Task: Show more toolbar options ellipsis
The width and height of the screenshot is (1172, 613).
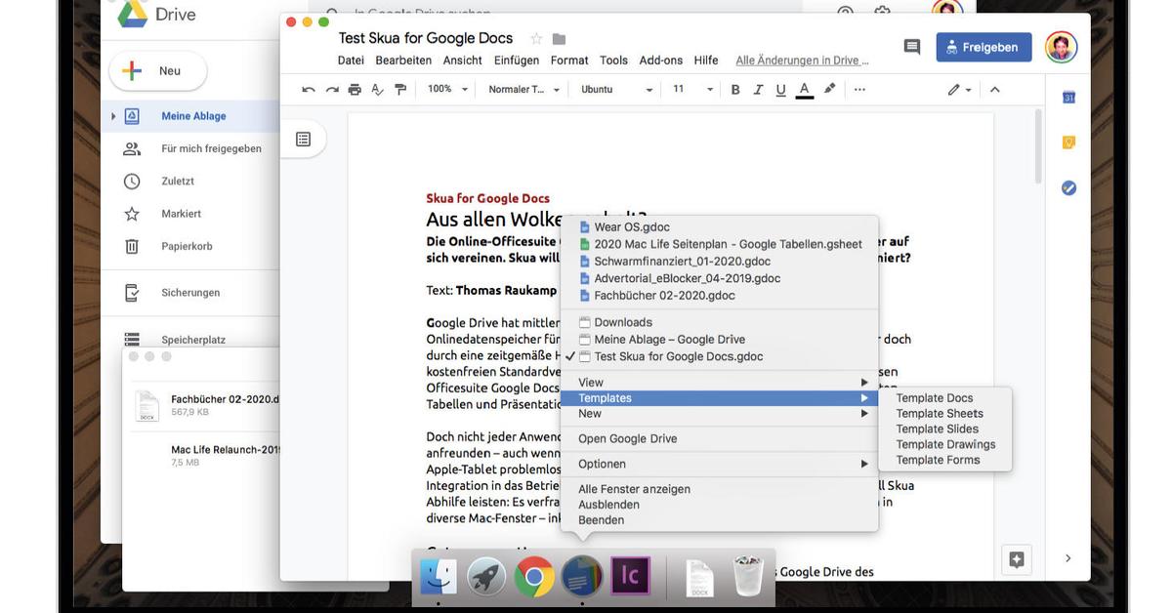Action: pyautogui.click(x=859, y=89)
